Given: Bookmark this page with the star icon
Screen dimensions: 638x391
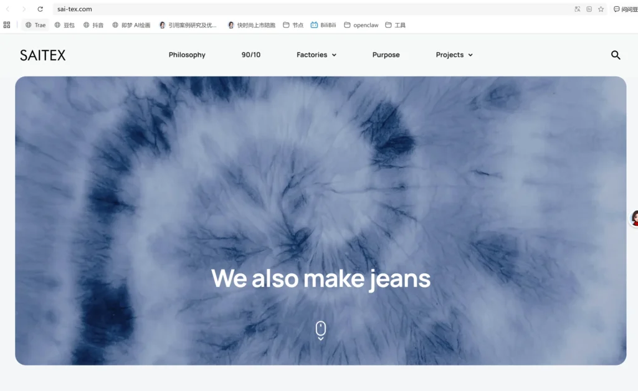Looking at the screenshot, I should coord(601,9).
